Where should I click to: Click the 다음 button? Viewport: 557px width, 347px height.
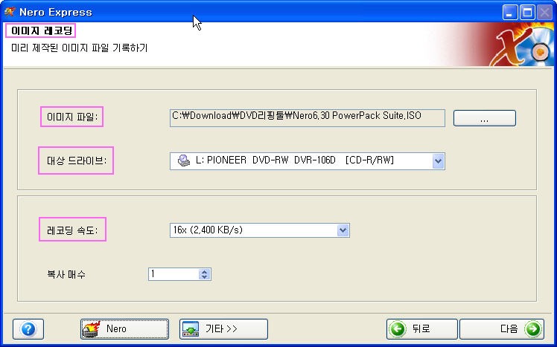(x=502, y=329)
